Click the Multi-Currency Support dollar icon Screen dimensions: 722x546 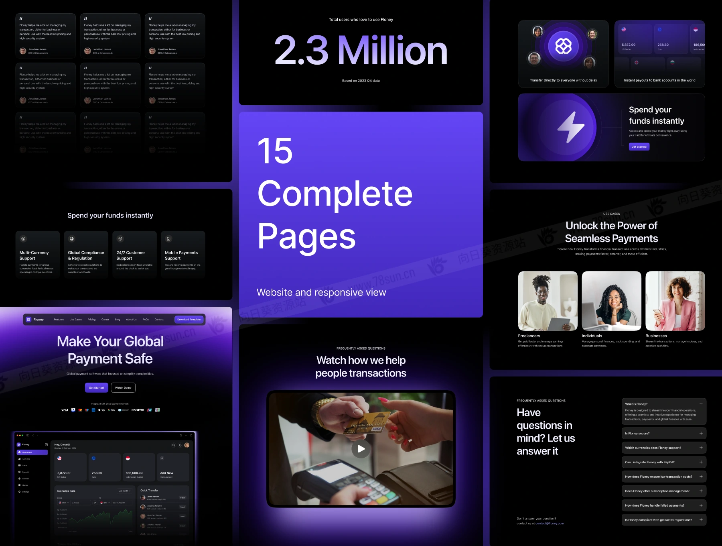tap(23, 239)
